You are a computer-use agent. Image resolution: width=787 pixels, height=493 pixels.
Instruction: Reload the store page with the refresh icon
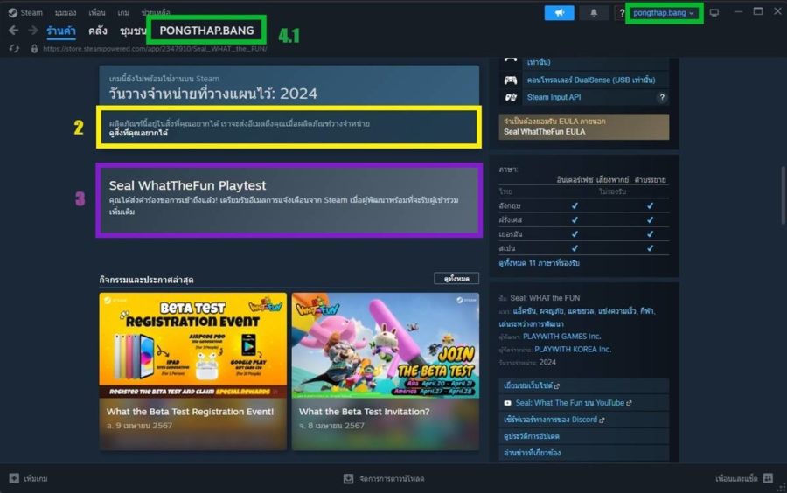[x=14, y=49]
